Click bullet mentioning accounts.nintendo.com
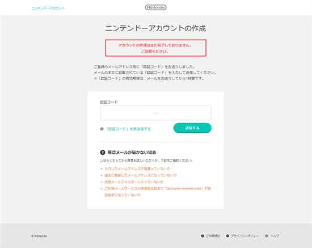 158,192
